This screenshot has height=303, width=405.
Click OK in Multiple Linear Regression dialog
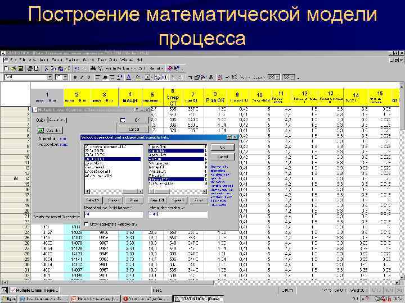coord(133,120)
